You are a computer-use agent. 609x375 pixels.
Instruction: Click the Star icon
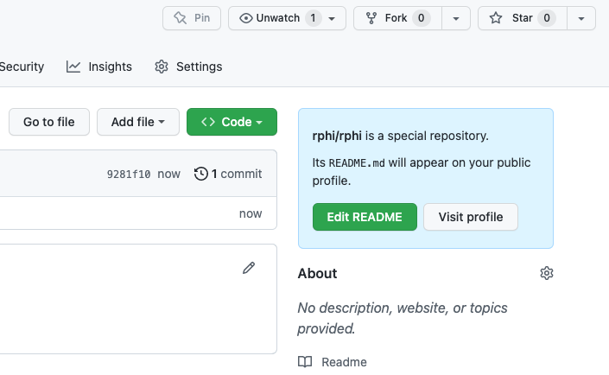point(496,18)
